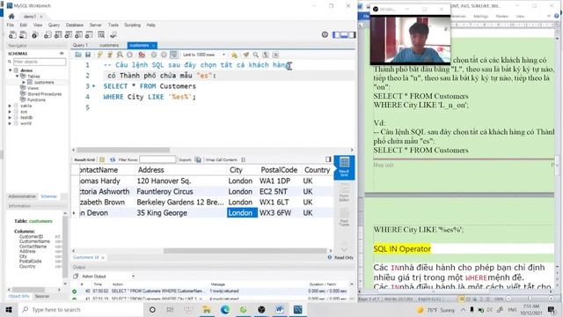The image size is (563, 317).
Task: Toggle stop-on-error icon in query toolbar
Action: tap(142, 55)
